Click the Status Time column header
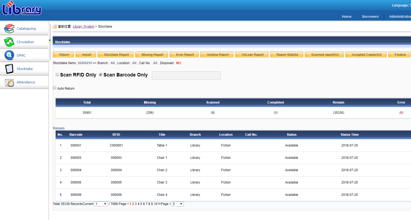 350,135
